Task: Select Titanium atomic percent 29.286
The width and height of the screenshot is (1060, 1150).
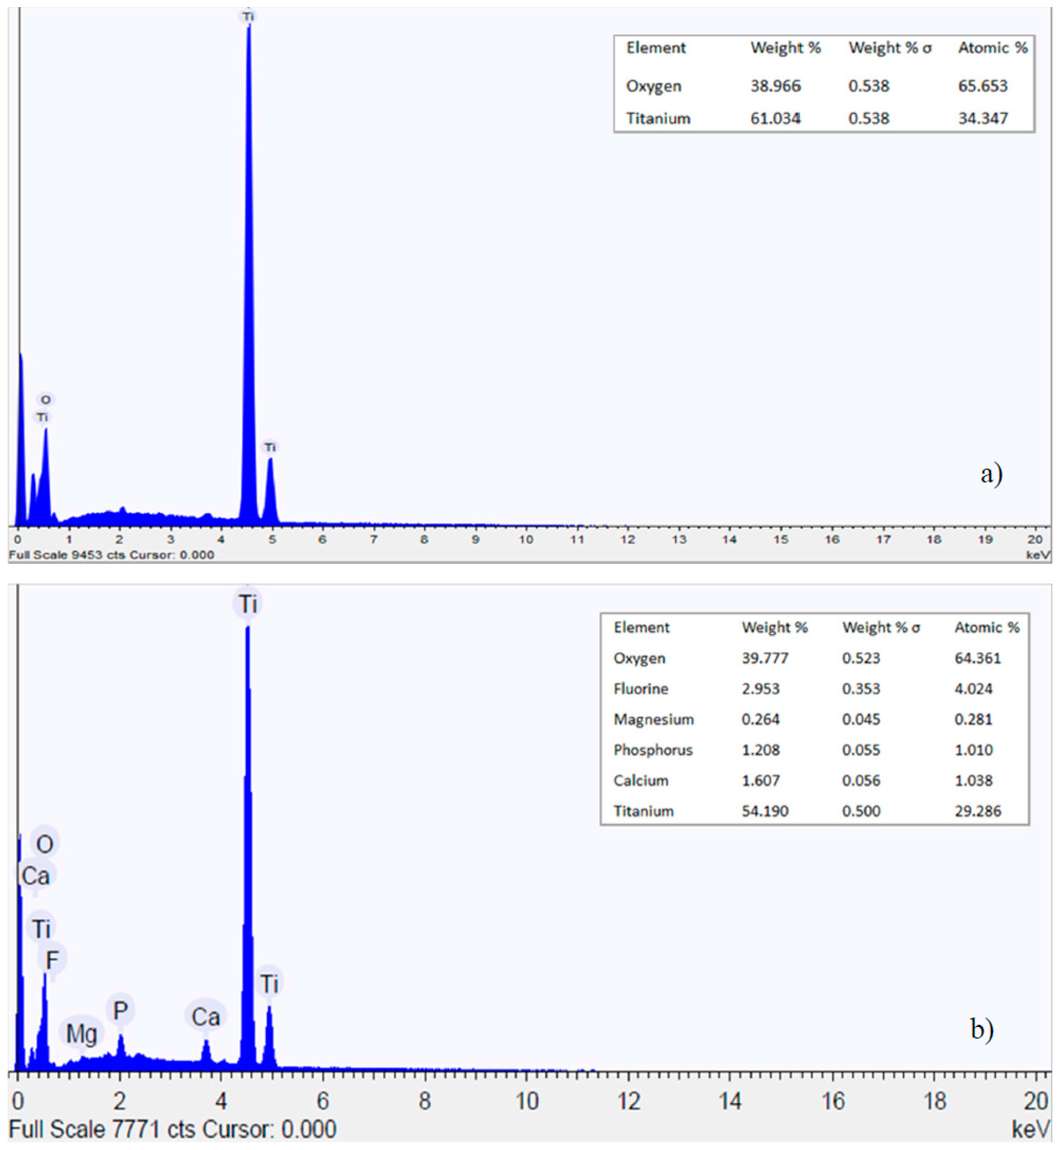Action: pos(978,811)
